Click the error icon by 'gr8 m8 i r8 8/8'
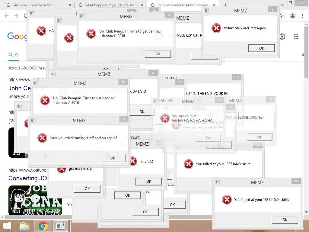The image size is (309, 232). pyautogui.click(x=62, y=169)
